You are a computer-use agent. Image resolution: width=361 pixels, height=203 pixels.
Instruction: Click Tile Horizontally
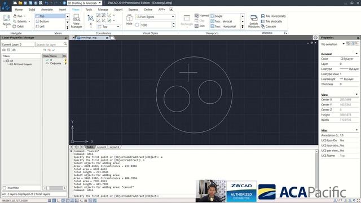(x=273, y=16)
